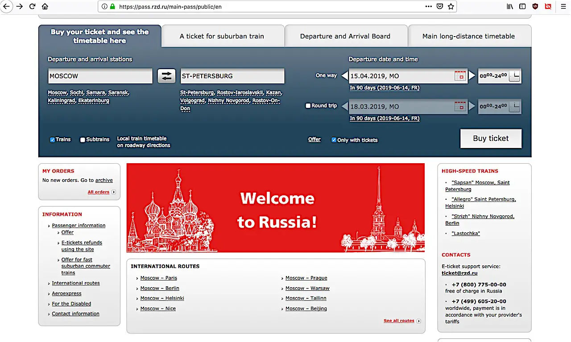571x342 pixels.
Task: Open the Firefox hamburger menu
Action: coord(563,7)
